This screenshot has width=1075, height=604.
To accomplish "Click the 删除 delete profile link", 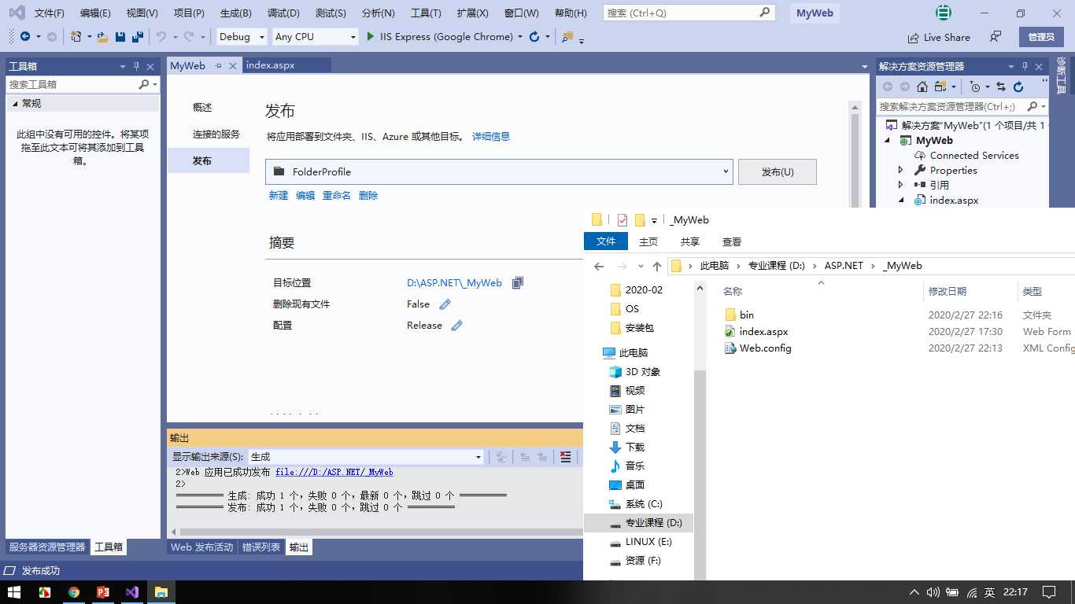I will (x=368, y=195).
